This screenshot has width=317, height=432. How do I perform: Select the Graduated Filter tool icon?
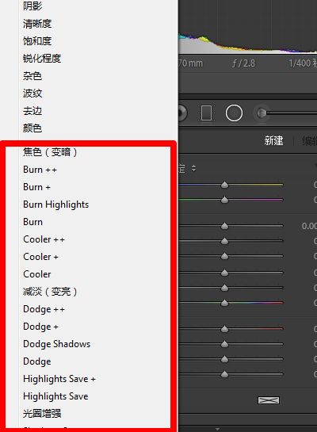pyautogui.click(x=207, y=113)
